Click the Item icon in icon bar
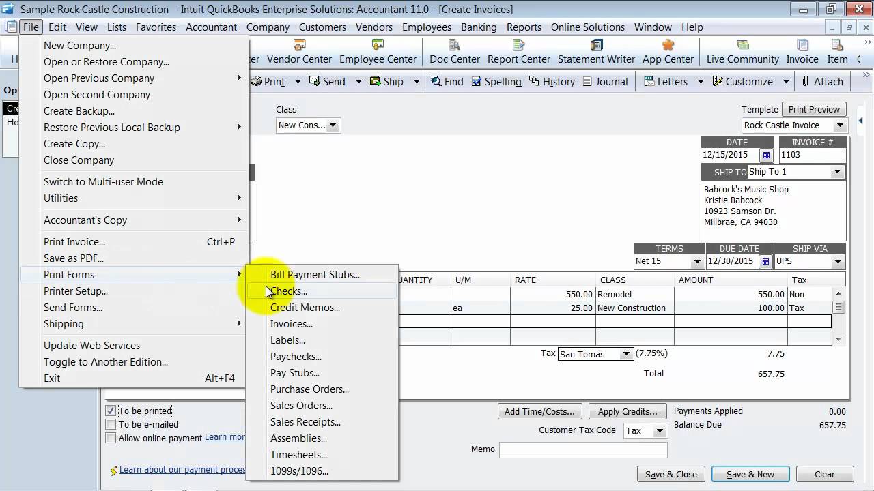Viewport: 874px width, 491px height. tap(837, 52)
